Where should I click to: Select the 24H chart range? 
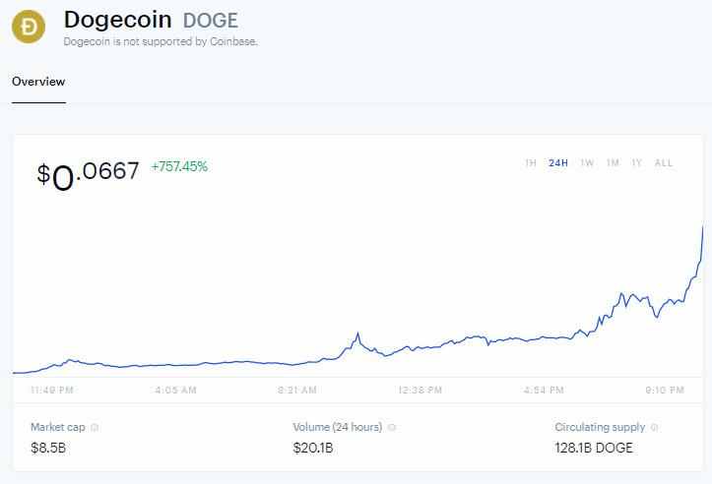pos(558,163)
